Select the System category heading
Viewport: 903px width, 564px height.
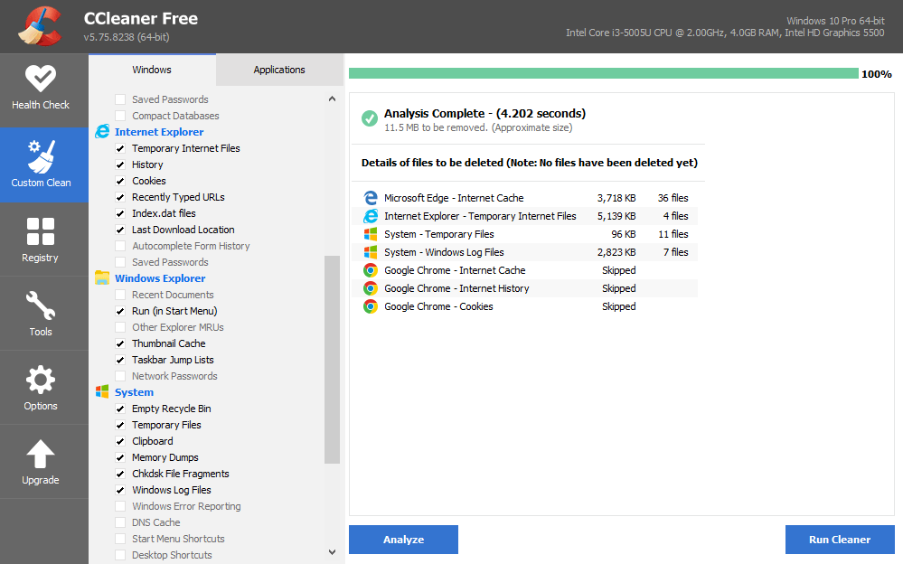[x=134, y=391]
